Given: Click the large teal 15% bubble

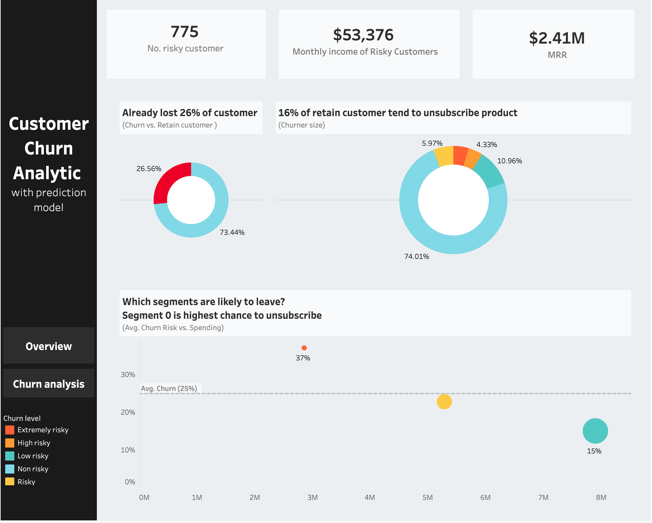Looking at the screenshot, I should click(x=595, y=431).
